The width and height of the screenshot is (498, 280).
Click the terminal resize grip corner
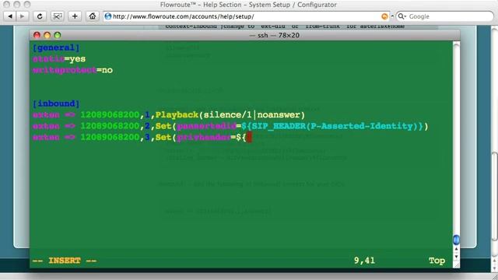point(456,264)
